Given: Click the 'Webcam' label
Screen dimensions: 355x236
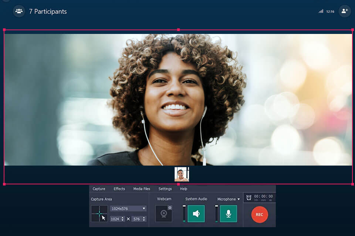Looking at the screenshot, I should pos(164,199).
